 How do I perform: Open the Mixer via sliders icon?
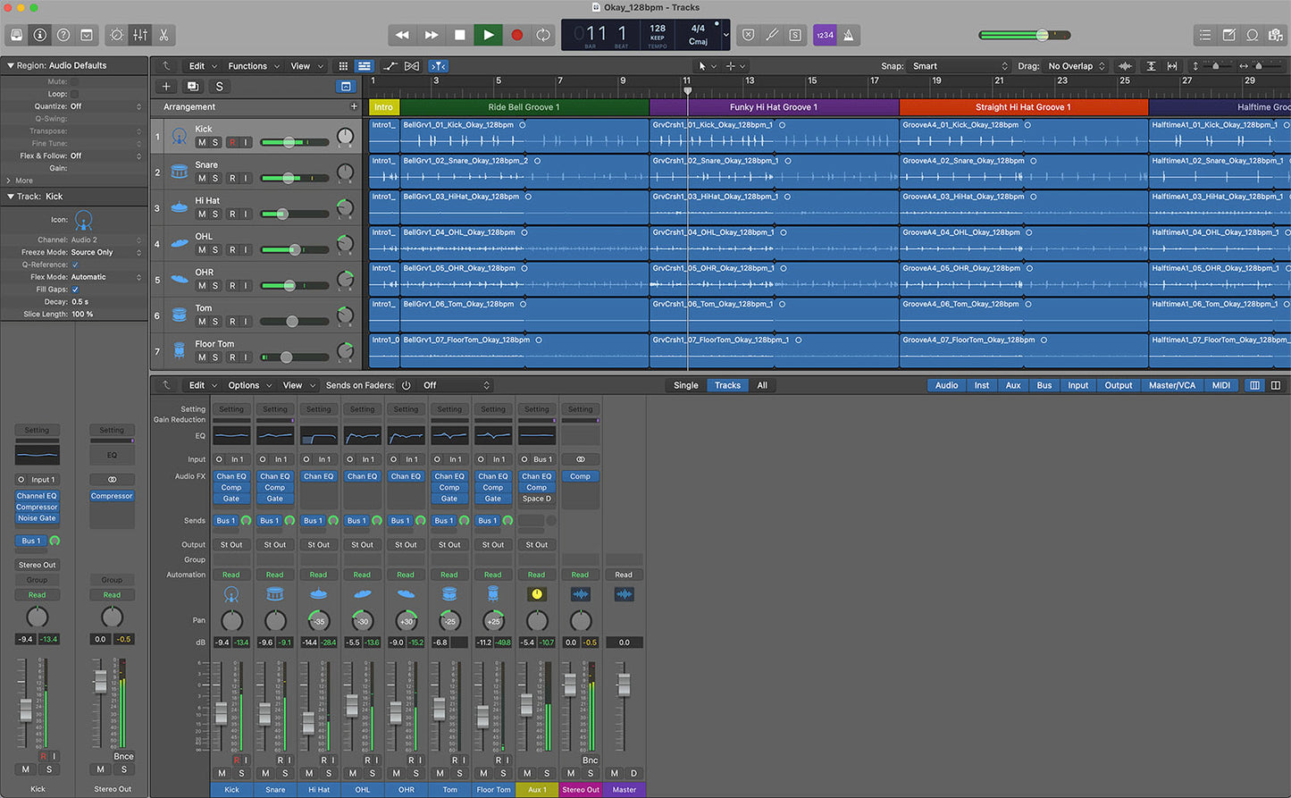point(140,35)
